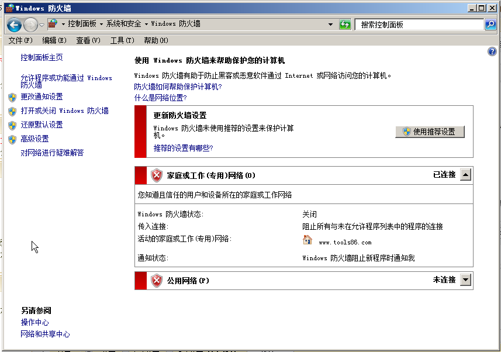The width and height of the screenshot is (501, 352).
Task: Open 高级设置 link
Action: (x=34, y=139)
